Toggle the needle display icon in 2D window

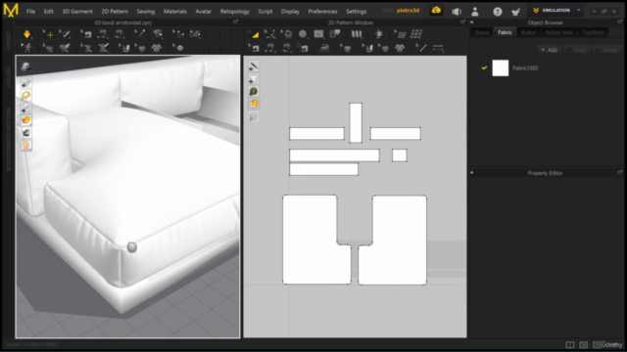[253, 66]
